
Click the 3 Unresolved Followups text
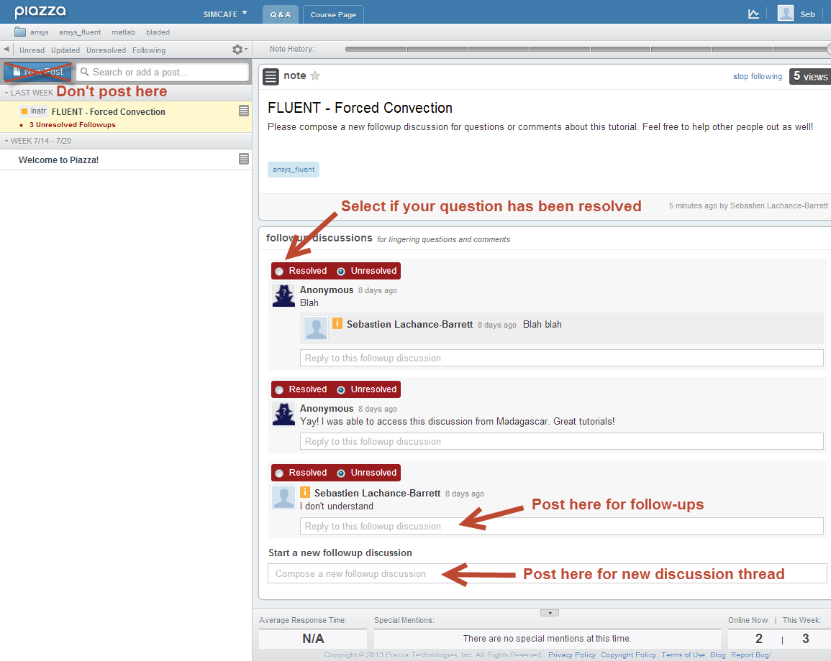72,125
